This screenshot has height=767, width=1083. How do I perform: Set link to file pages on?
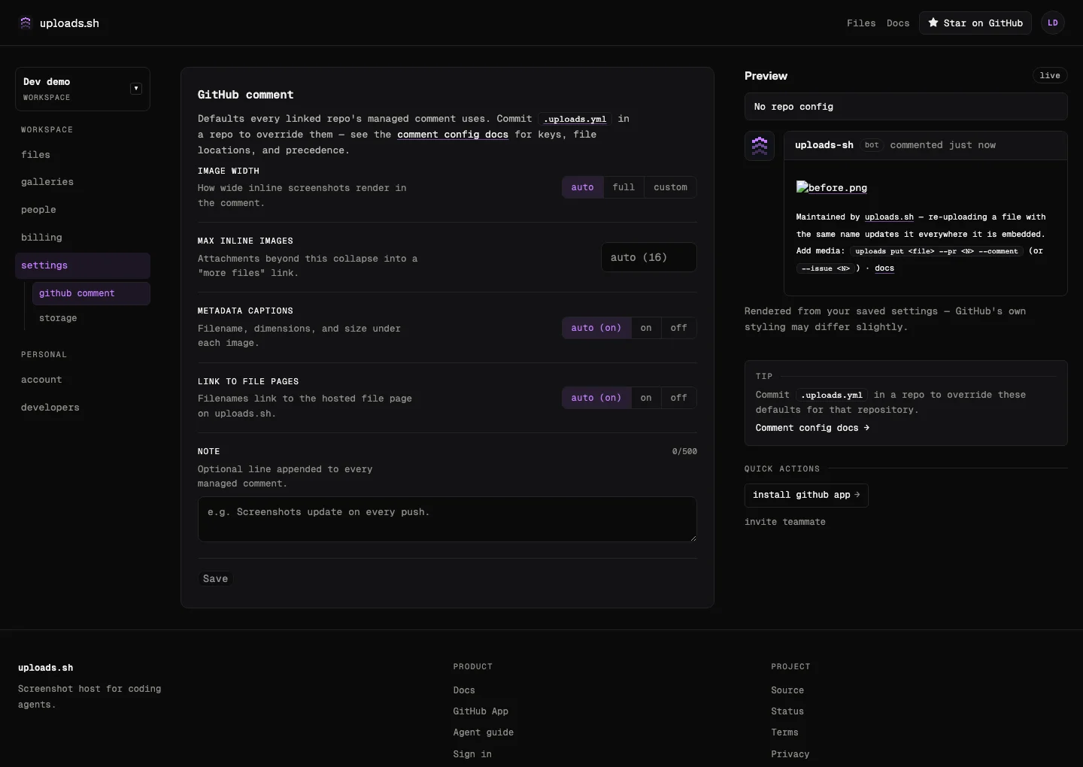[646, 398]
